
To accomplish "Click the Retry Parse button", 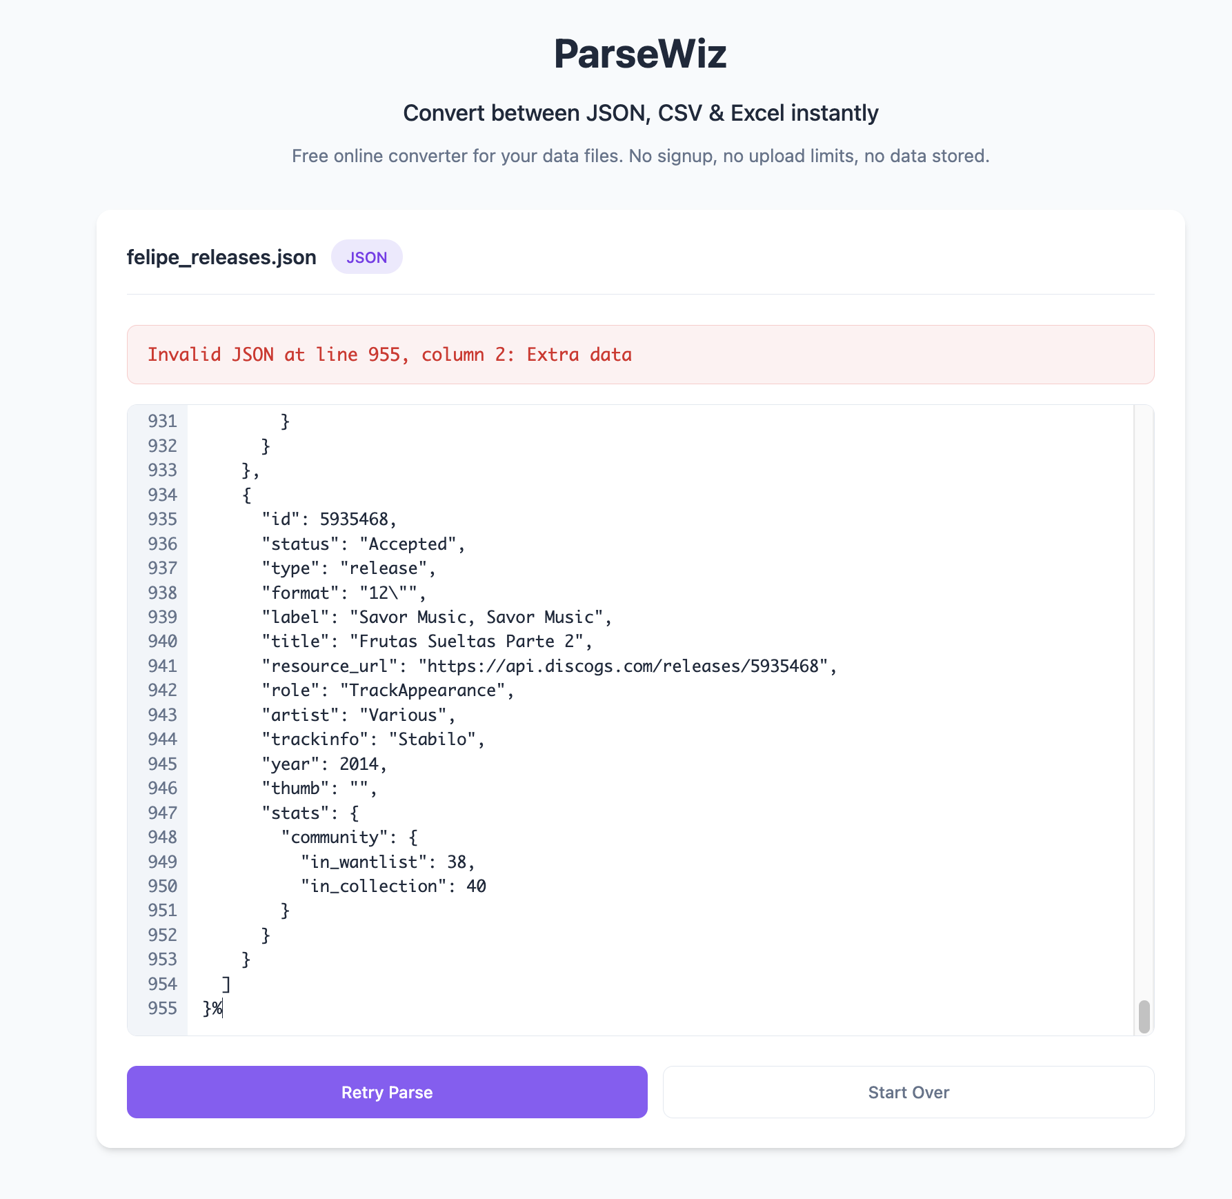I will [386, 1092].
